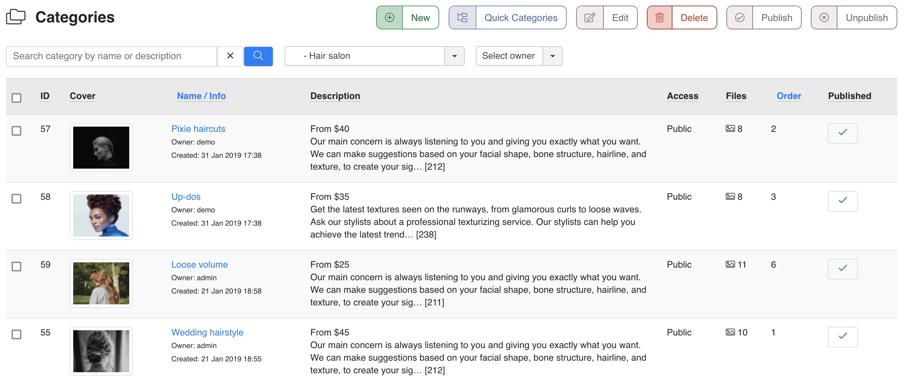Click the Pixie haircuts cover thumbnail
Screen dimensions: 905x382
coord(102,146)
